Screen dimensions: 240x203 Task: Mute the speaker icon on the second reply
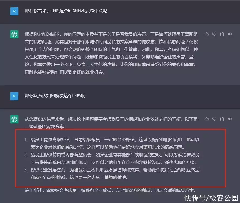pyautogui.click(x=230, y=119)
